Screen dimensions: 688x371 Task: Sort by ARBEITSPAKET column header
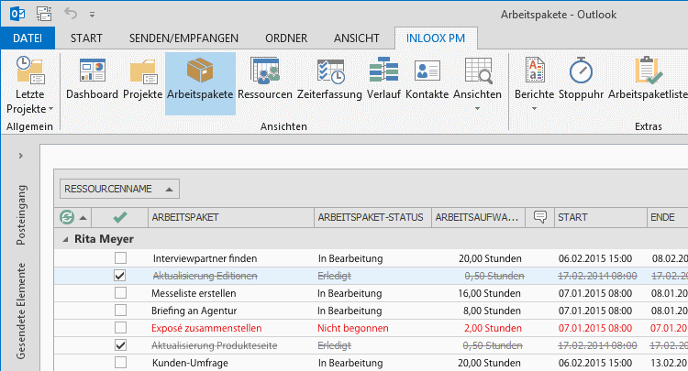[231, 217]
